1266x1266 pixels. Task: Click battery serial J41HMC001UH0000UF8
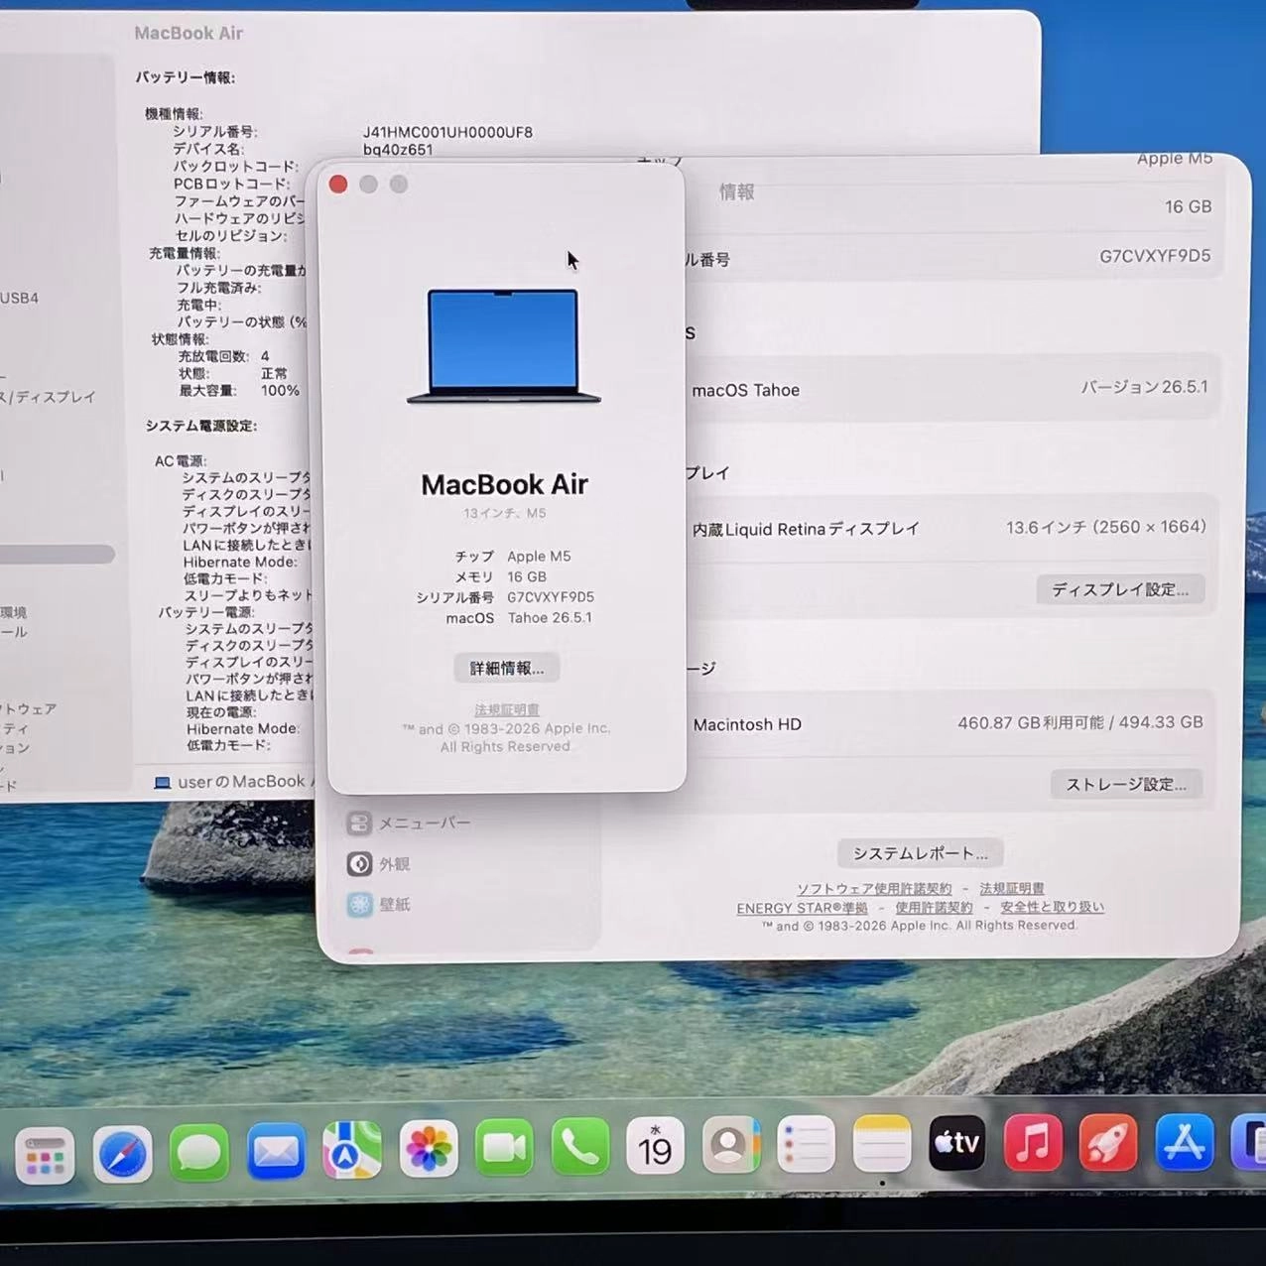[x=447, y=132]
